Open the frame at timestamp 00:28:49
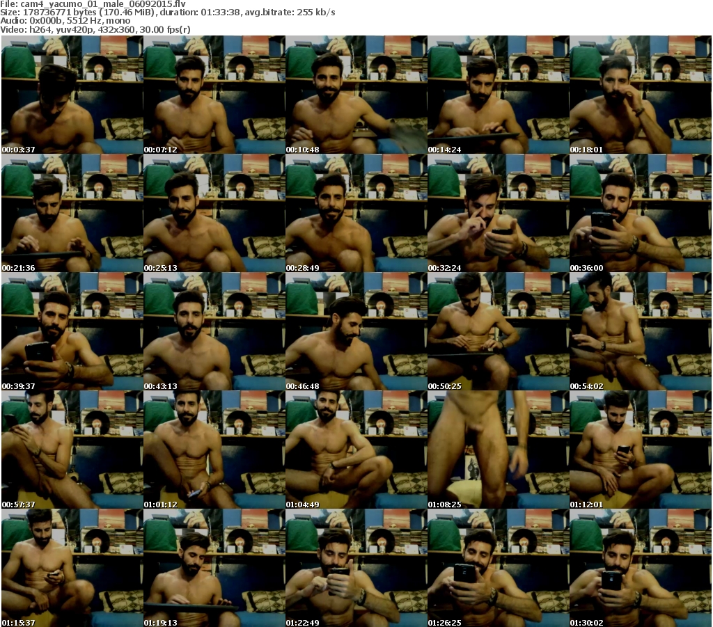 click(356, 213)
